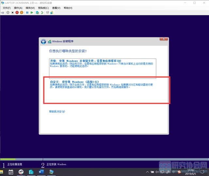The image size is (209, 176).
Task: Click the 你想执行哪种类型的安装 heading
Action: [68, 51]
